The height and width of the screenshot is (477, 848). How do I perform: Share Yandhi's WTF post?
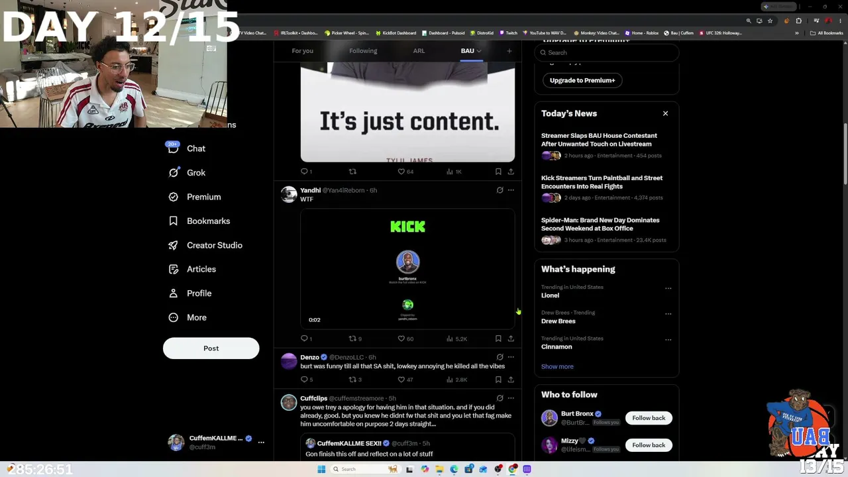click(x=511, y=339)
